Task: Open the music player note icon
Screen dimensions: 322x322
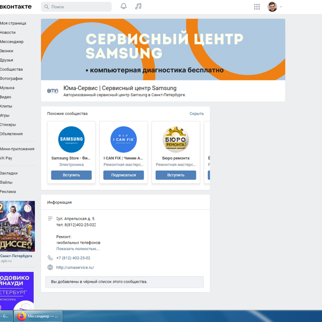Action: point(138,6)
